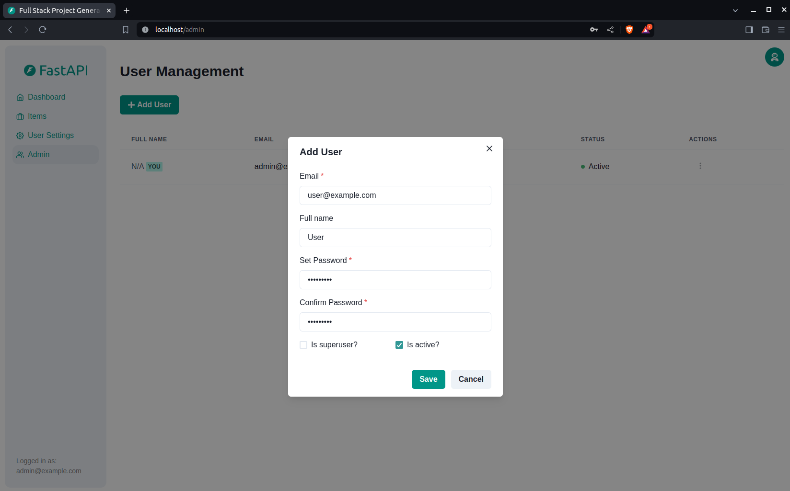Select the Admin users icon

20,154
